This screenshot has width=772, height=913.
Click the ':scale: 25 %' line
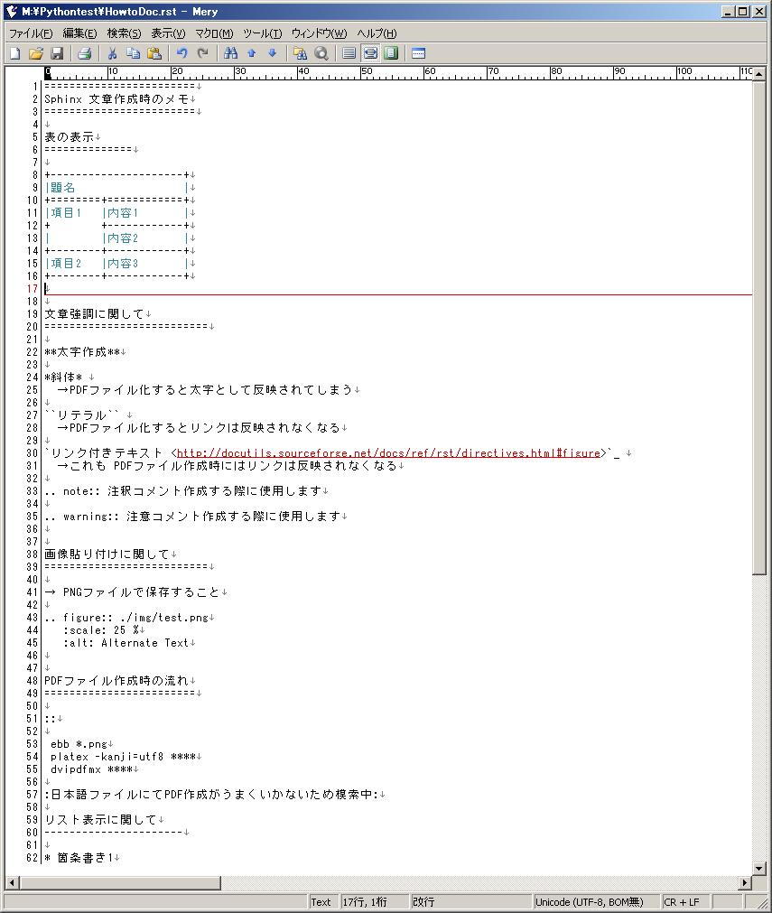tap(101, 630)
